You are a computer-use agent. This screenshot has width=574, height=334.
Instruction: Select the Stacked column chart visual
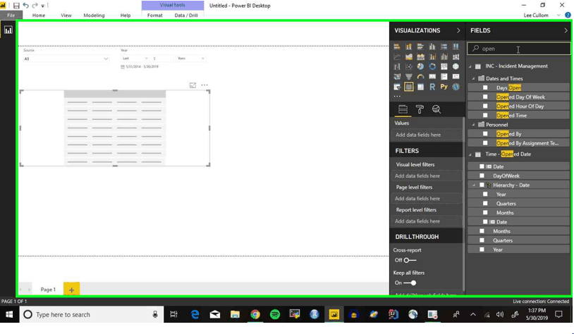(408, 47)
